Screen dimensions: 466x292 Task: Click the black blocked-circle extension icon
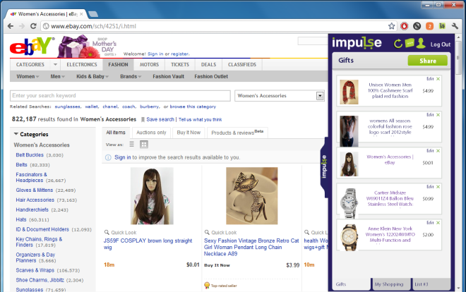pos(417,26)
